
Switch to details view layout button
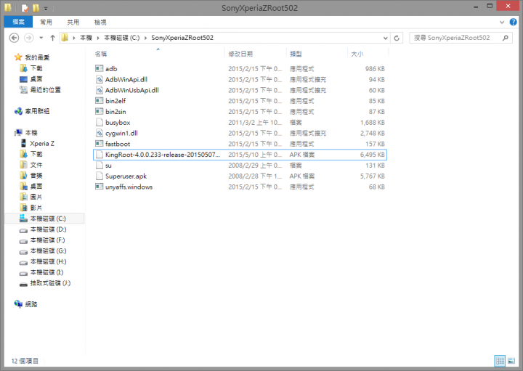click(x=500, y=361)
